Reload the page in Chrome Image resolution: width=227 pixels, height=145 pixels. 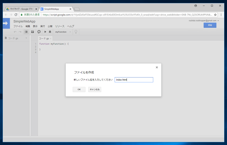[16, 15]
